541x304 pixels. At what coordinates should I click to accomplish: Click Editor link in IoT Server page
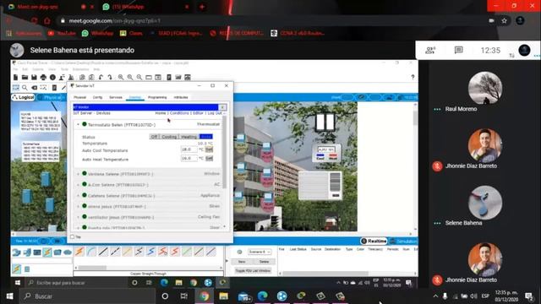click(198, 113)
